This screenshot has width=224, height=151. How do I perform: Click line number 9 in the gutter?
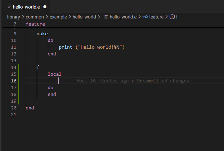click(15, 34)
